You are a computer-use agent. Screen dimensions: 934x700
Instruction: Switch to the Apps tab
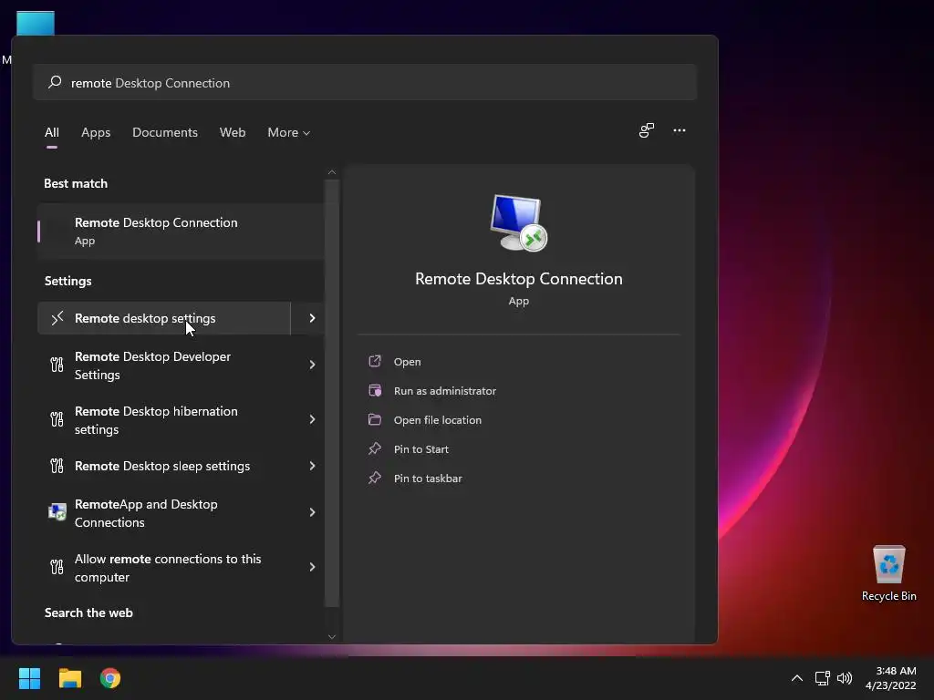click(x=96, y=133)
